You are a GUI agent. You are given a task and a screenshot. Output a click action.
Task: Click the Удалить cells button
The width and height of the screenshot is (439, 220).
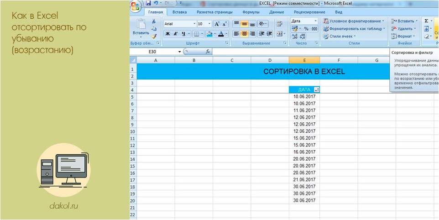[403, 29]
